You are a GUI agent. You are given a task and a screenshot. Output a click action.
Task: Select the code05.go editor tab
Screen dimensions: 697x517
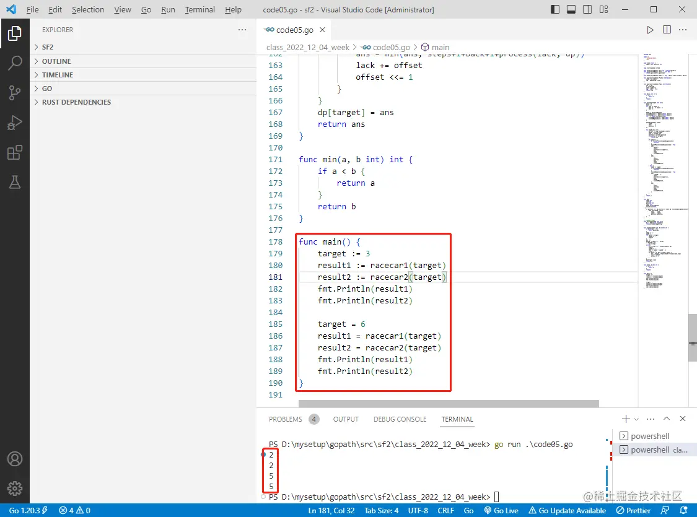[294, 30]
